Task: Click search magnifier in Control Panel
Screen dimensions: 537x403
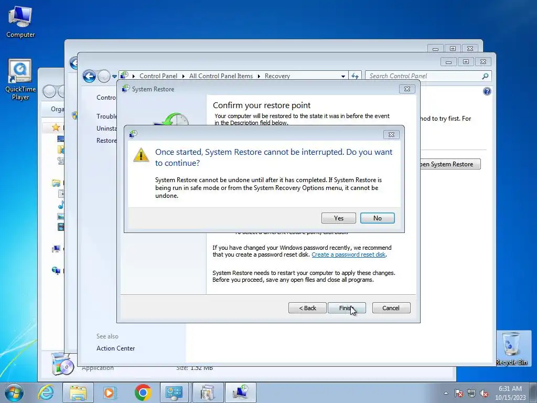Action: tap(485, 76)
